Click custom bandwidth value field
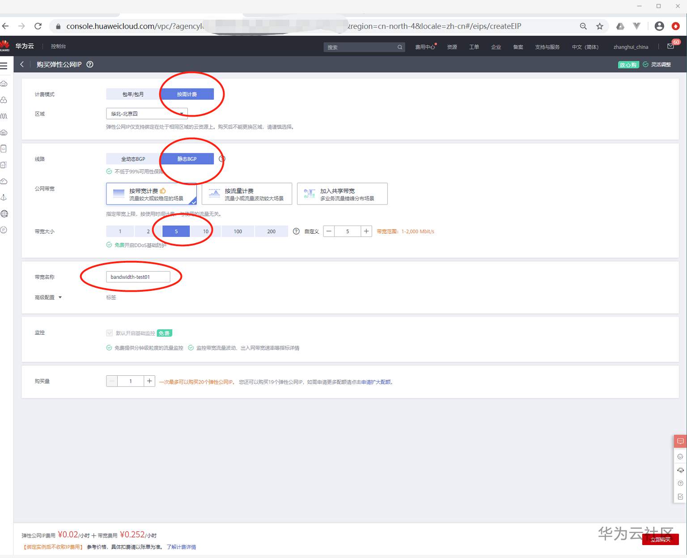The height and width of the screenshot is (558, 687). pos(348,231)
